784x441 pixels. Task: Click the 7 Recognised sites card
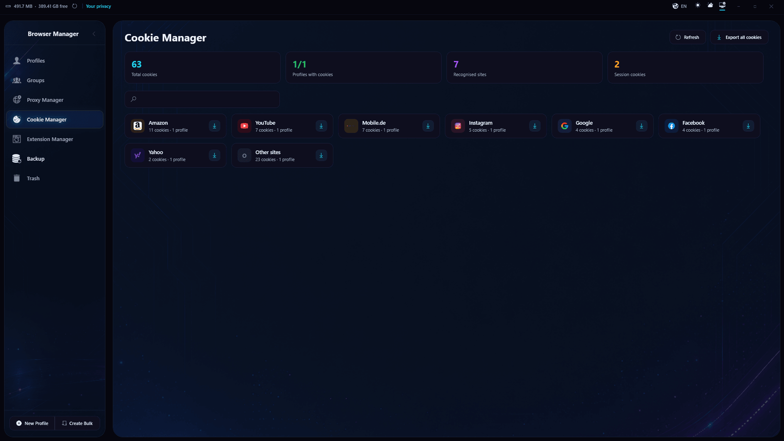coord(524,68)
